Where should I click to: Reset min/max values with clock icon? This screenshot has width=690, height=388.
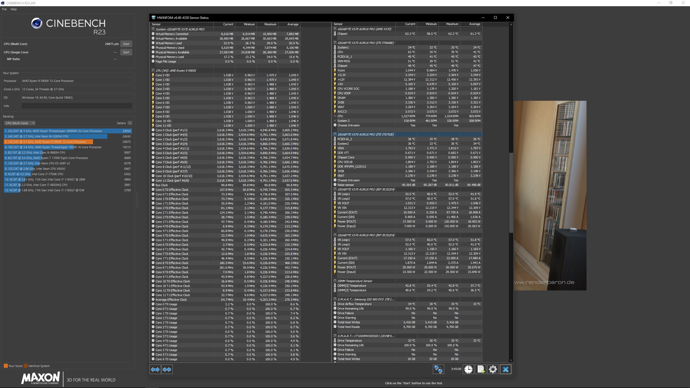click(x=468, y=369)
